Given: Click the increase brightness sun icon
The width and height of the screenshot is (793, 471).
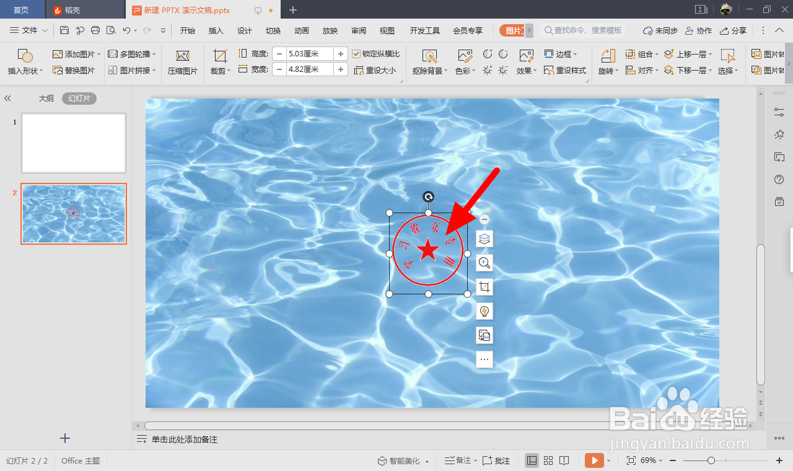Looking at the screenshot, I should pyautogui.click(x=488, y=70).
